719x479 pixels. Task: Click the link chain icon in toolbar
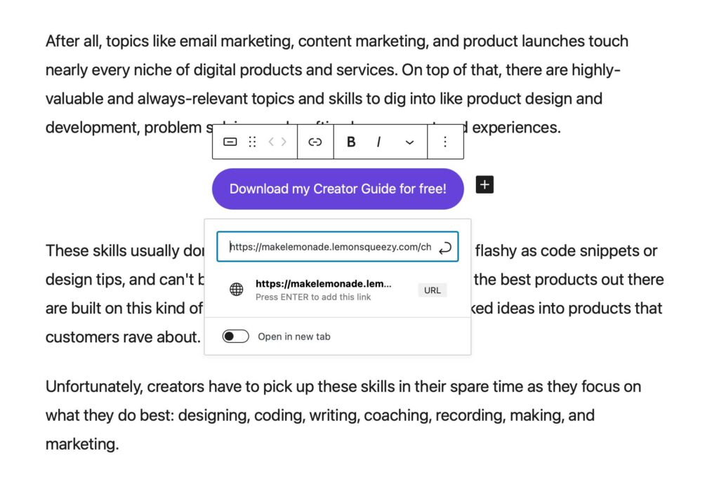(x=315, y=142)
